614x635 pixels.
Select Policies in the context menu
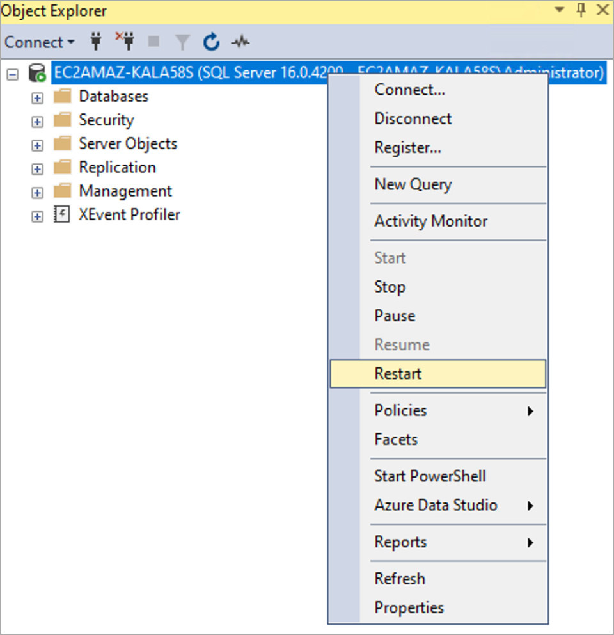pyautogui.click(x=438, y=411)
